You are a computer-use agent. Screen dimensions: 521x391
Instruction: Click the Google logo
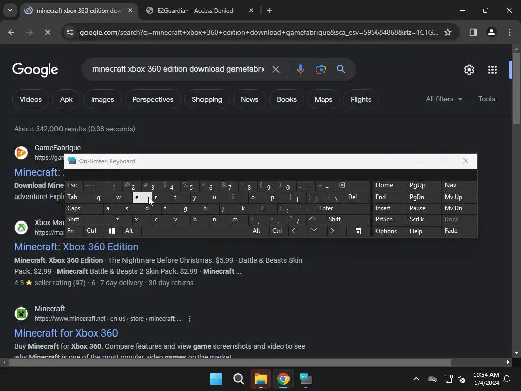[35, 69]
